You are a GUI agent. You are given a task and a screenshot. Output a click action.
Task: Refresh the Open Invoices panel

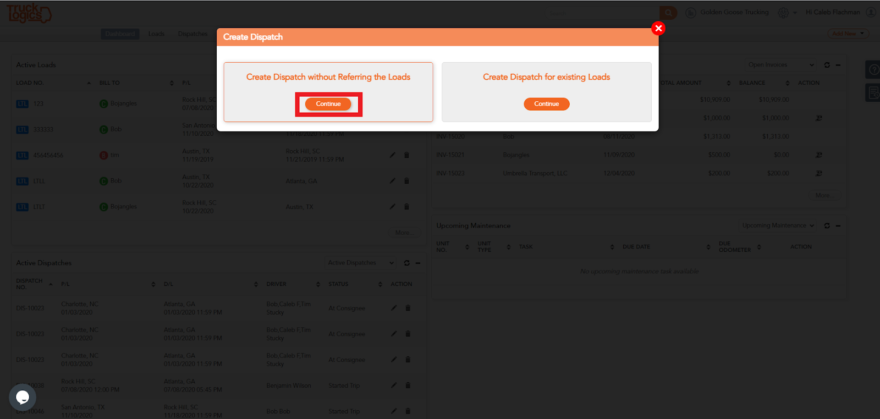827,65
